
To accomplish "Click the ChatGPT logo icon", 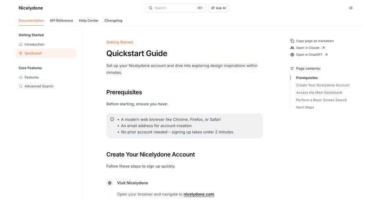I will click(x=292, y=55).
